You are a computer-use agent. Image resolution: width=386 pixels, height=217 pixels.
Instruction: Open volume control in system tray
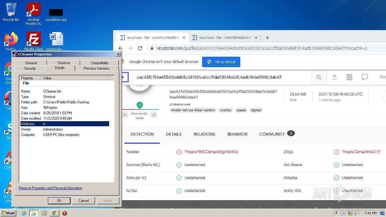[343, 213]
